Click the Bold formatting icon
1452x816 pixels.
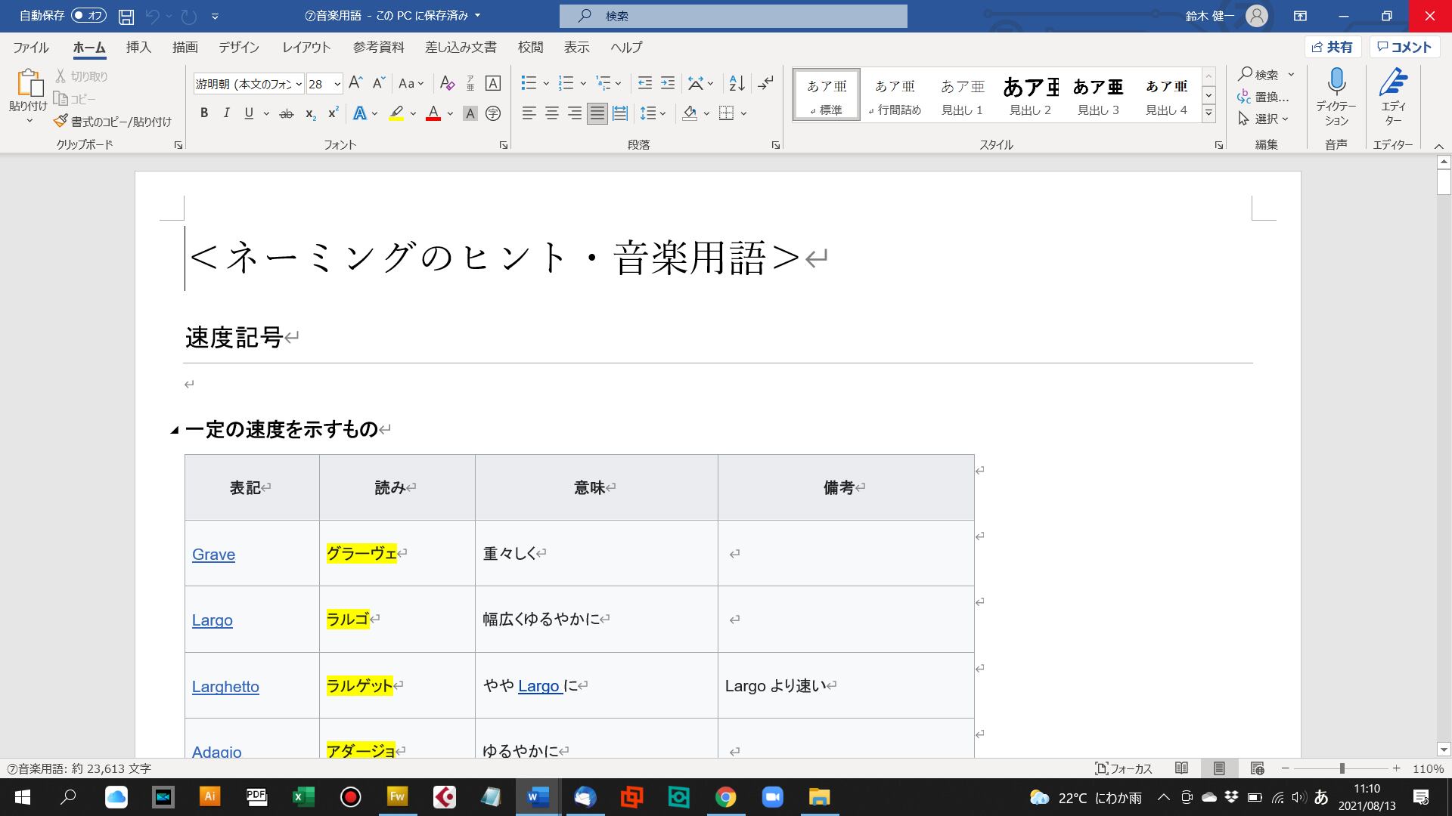click(x=204, y=113)
